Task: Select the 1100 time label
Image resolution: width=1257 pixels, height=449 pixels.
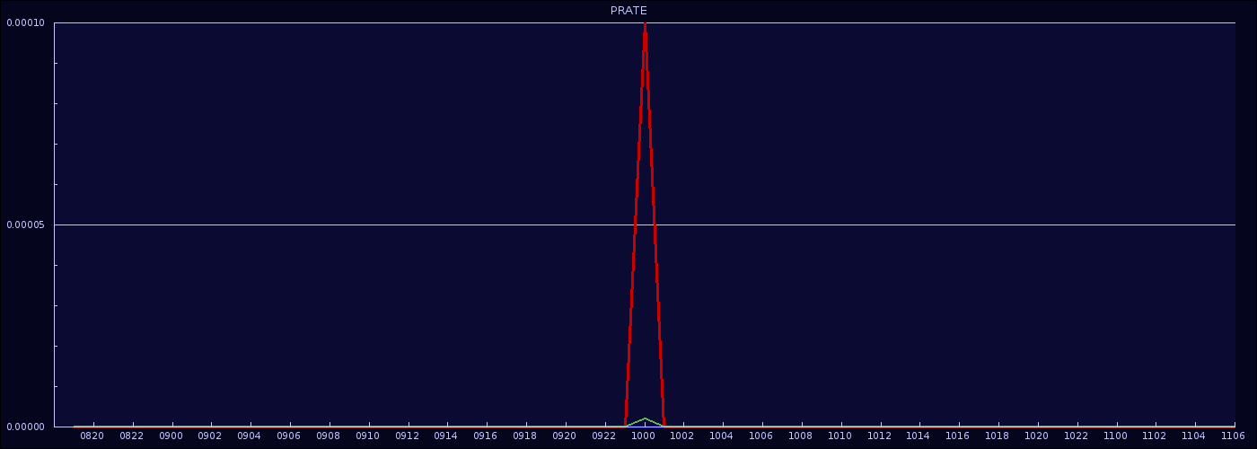Action: [x=1116, y=436]
